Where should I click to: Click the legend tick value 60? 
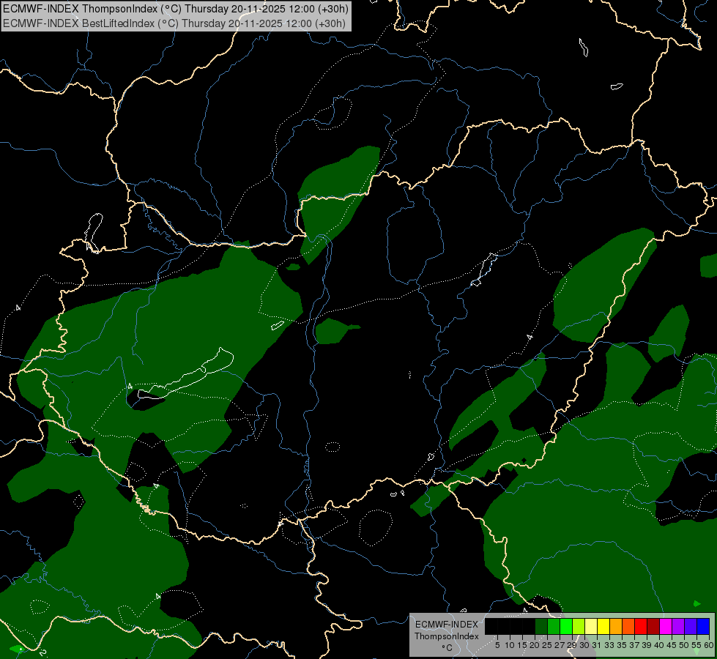(709, 645)
